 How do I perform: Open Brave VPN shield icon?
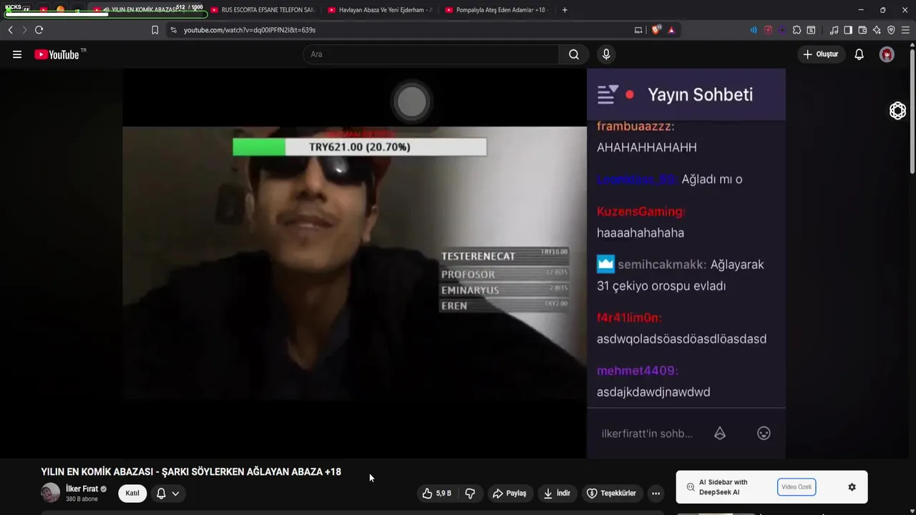click(891, 30)
